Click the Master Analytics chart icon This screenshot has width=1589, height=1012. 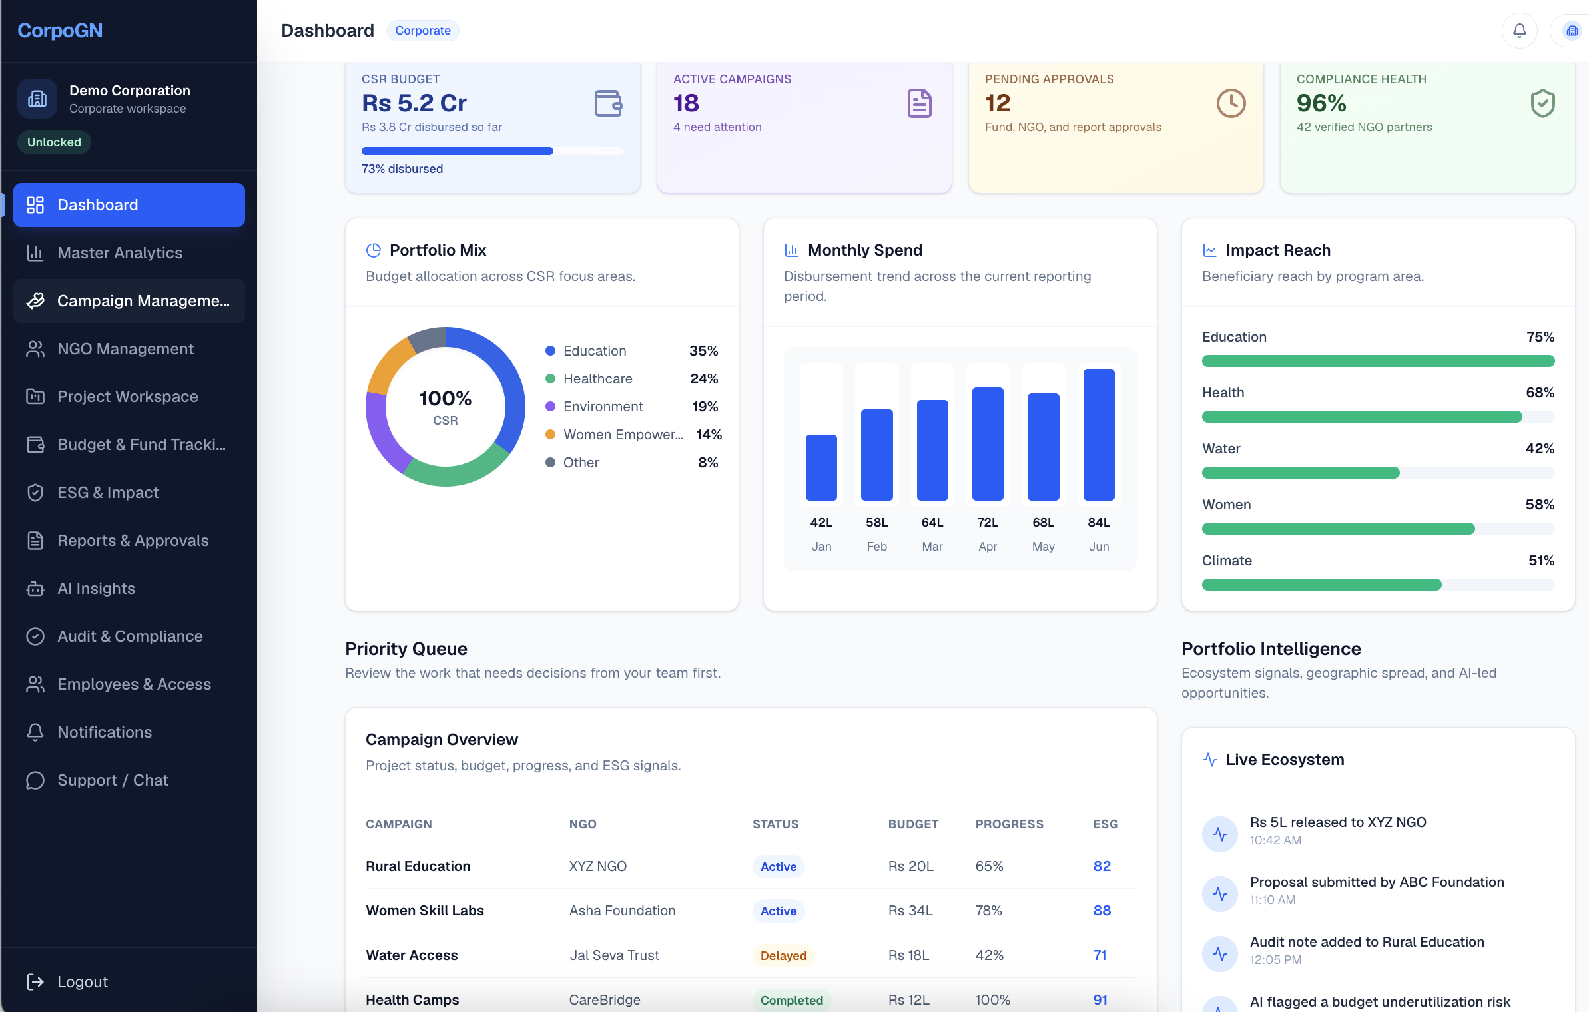click(x=35, y=253)
